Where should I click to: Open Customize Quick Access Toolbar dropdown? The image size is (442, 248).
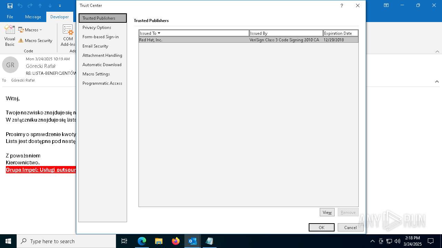pyautogui.click(x=60, y=6)
